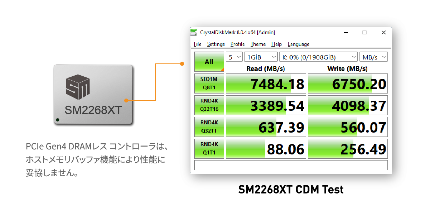Click the SEQ1M read result 7484.18

pyautogui.click(x=266, y=84)
